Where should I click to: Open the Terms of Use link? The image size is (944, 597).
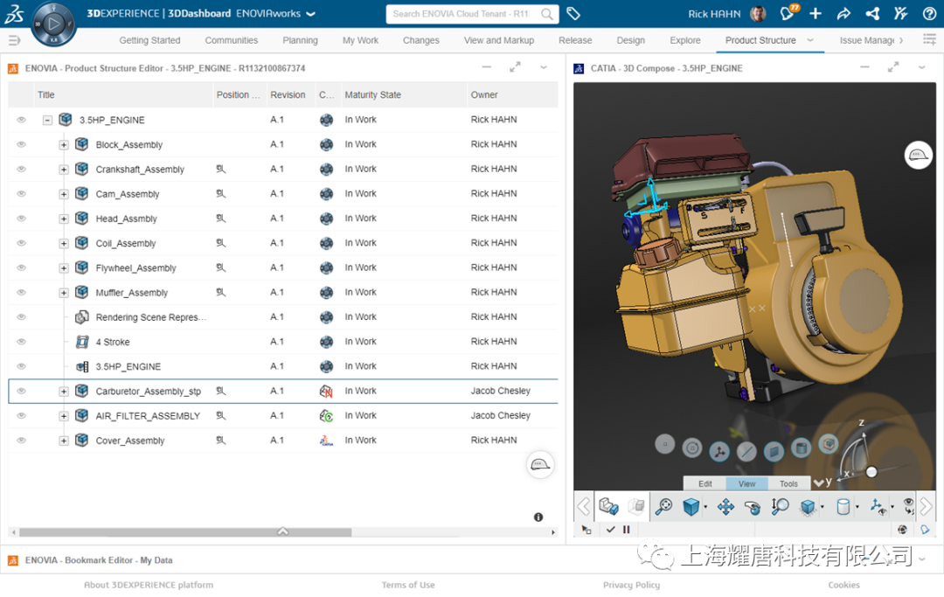pos(408,585)
